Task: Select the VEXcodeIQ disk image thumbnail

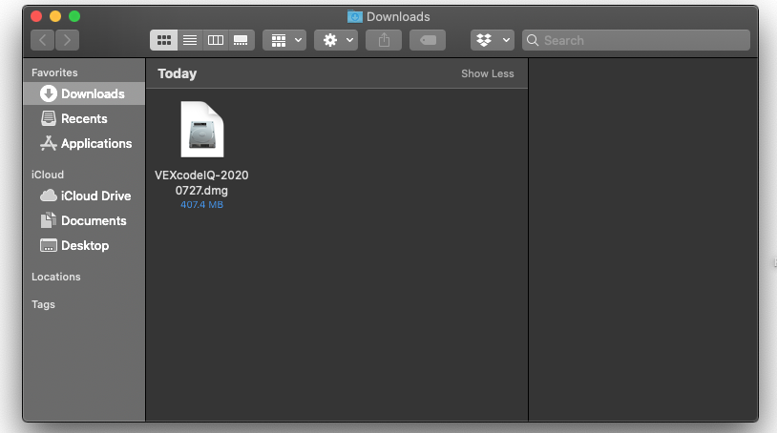Action: tap(202, 129)
